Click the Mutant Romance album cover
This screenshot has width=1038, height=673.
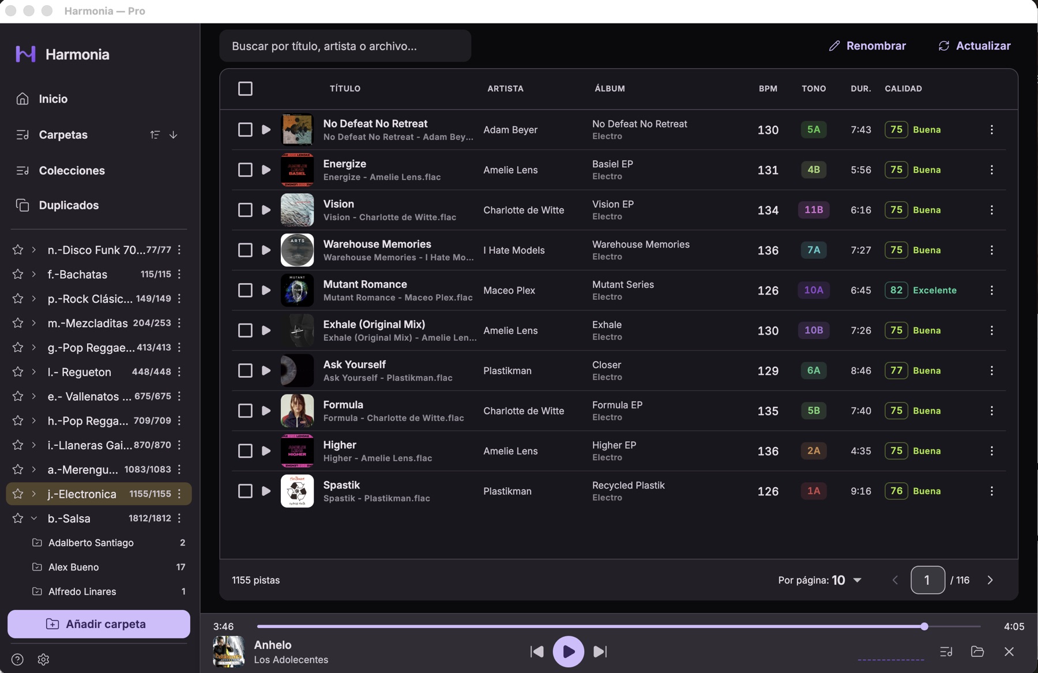[x=297, y=290]
